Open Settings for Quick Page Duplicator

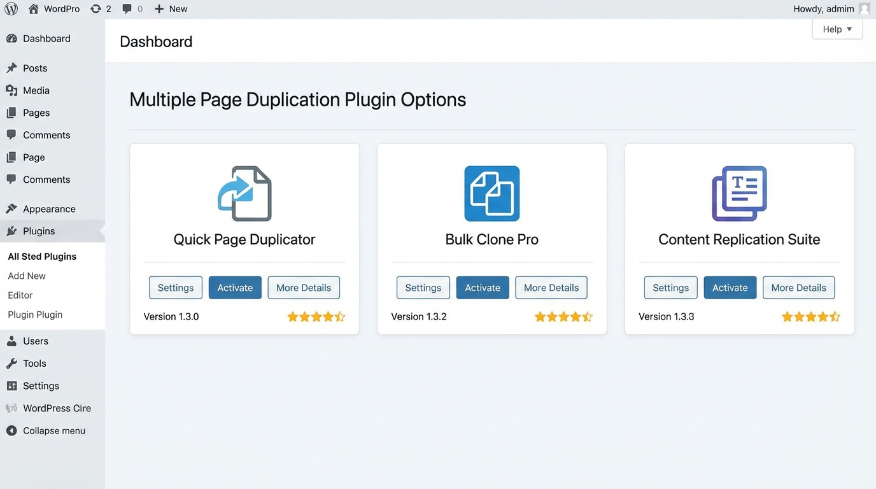point(176,287)
